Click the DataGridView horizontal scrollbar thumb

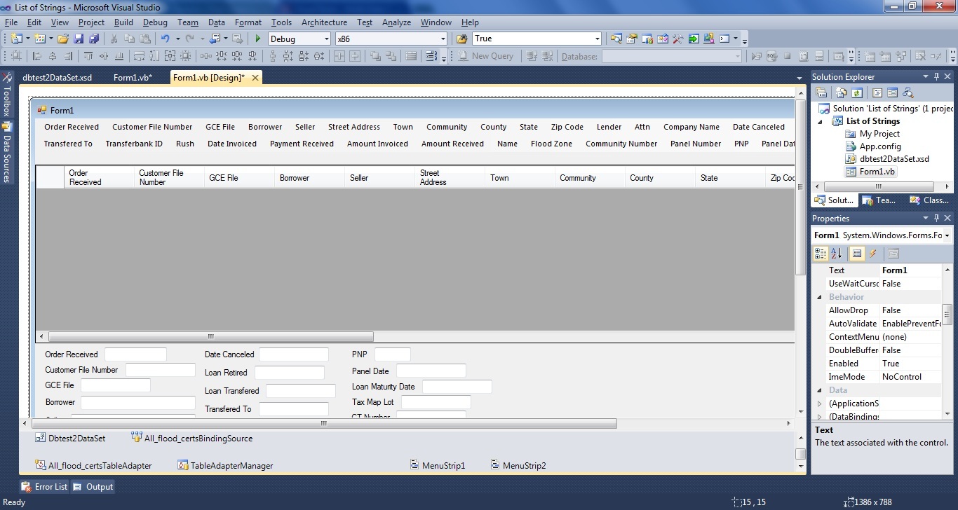click(210, 336)
